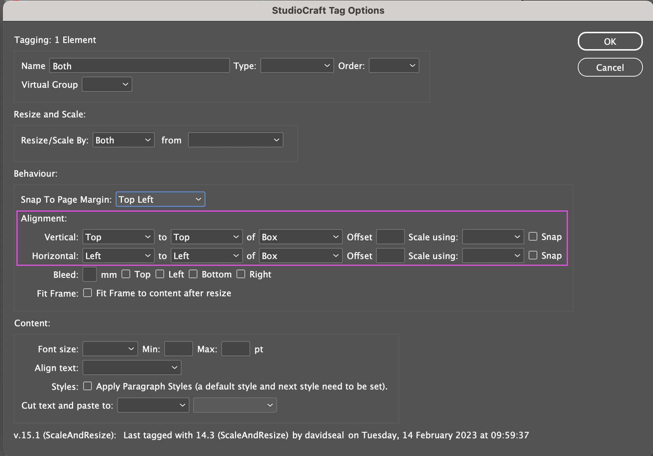Open the Order dropdown
This screenshot has height=456, width=653.
(x=394, y=66)
